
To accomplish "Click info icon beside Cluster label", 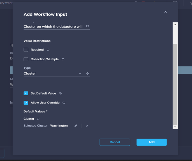I will tap(38, 119).
